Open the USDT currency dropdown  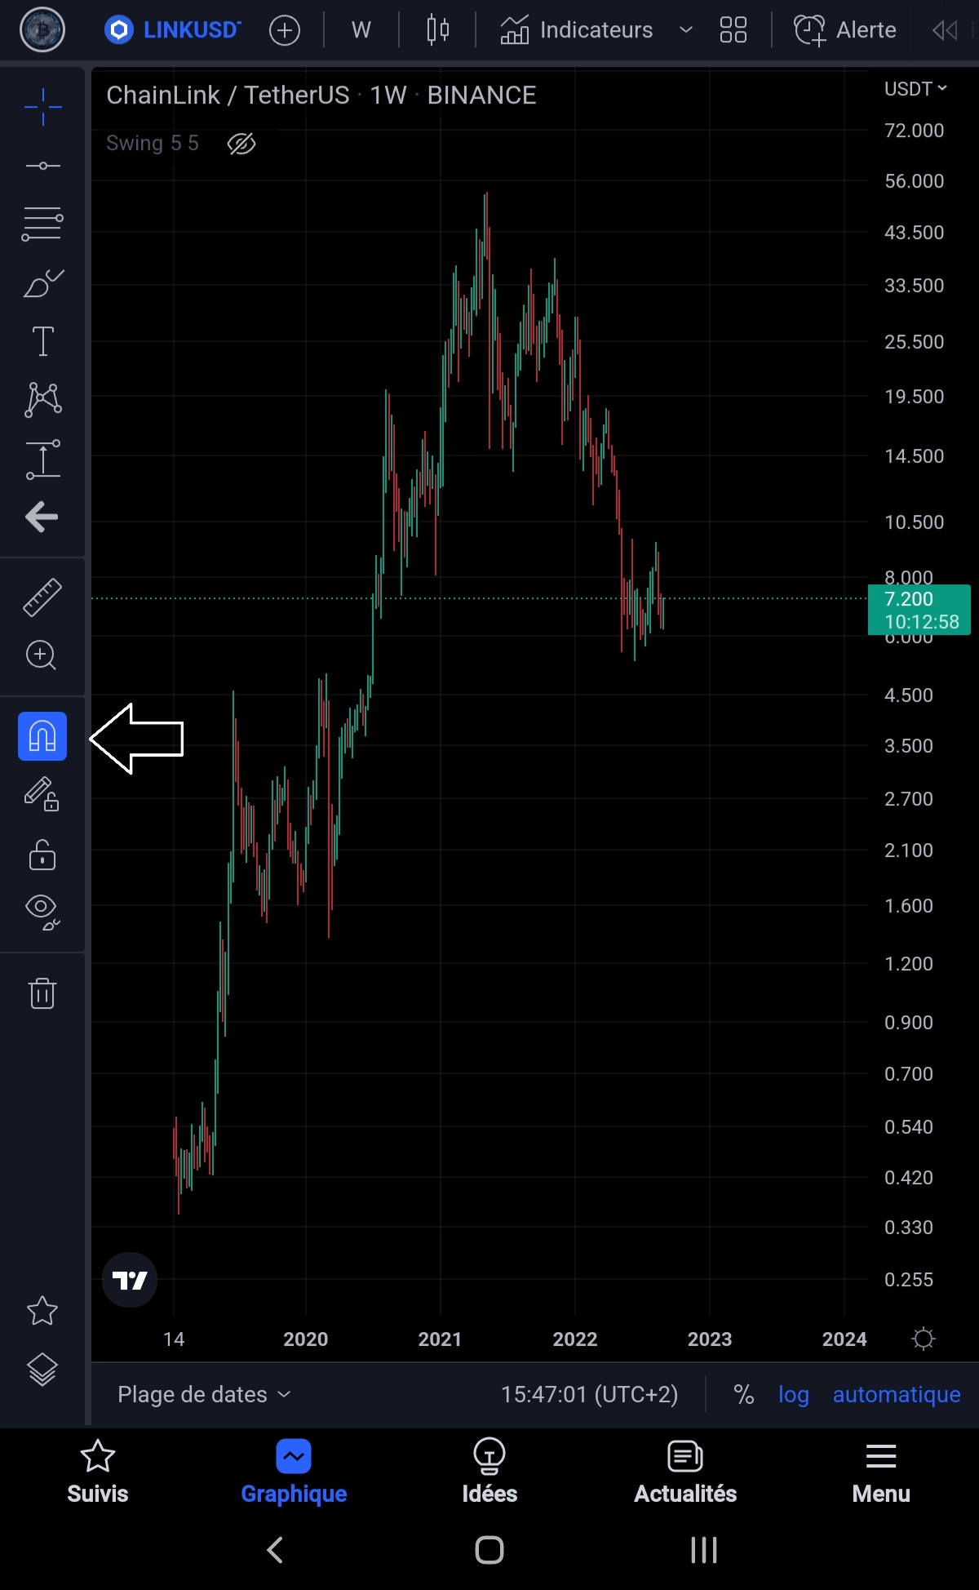(915, 89)
